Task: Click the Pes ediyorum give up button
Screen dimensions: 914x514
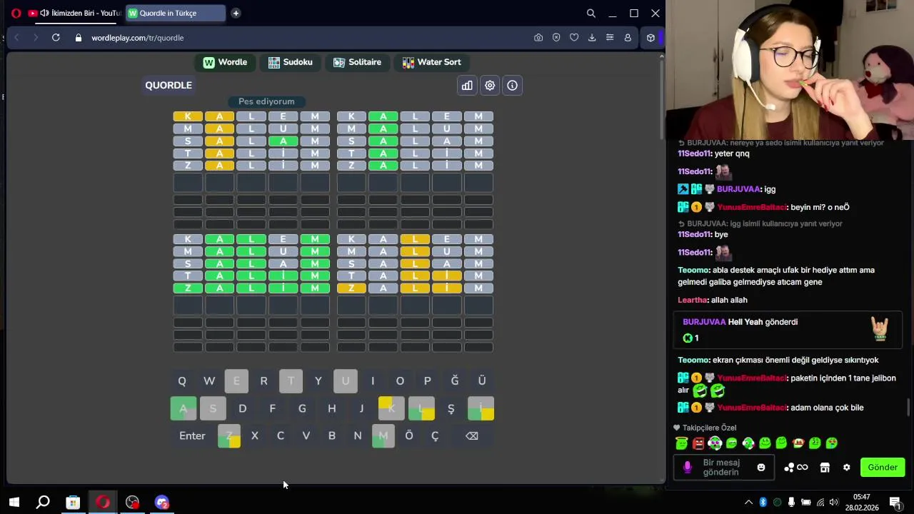Action: [x=266, y=101]
